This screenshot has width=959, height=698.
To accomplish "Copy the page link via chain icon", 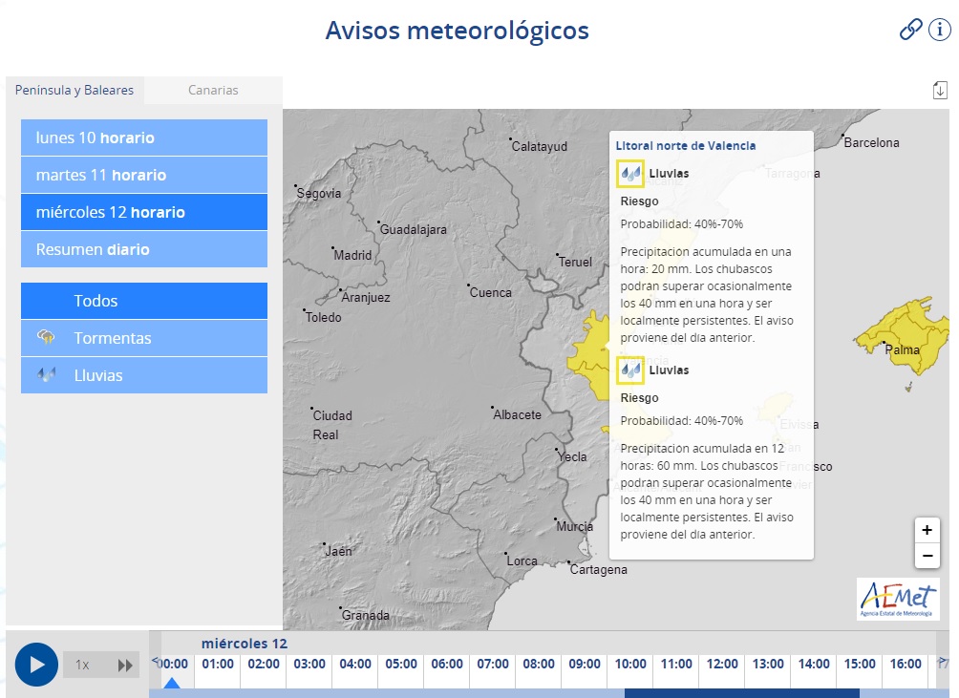I will (910, 31).
